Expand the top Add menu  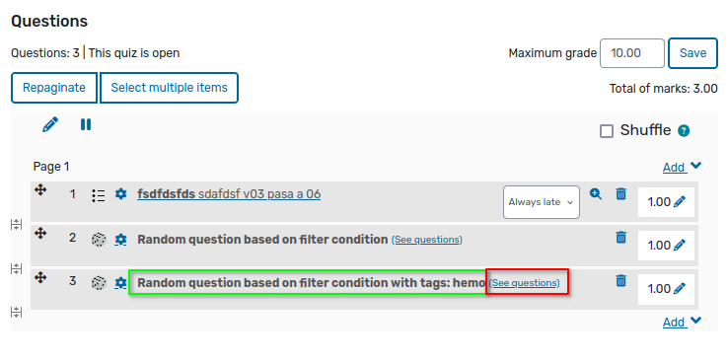(x=682, y=167)
